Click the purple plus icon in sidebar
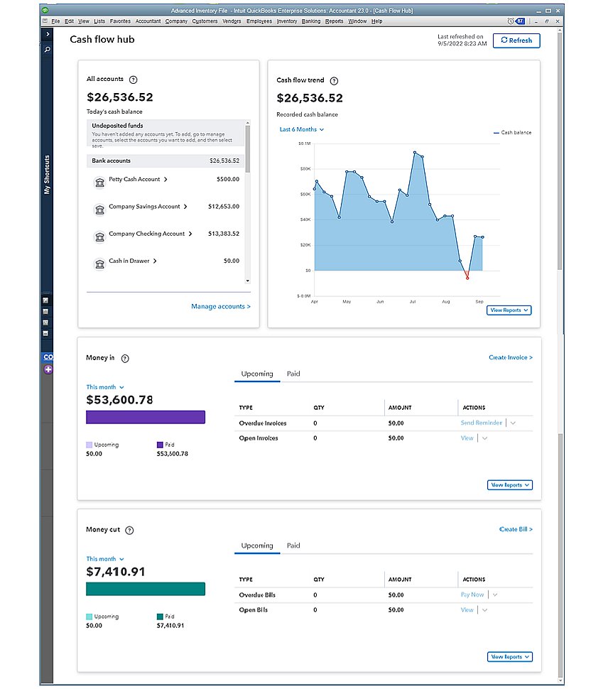The height and width of the screenshot is (689, 608). [x=48, y=369]
